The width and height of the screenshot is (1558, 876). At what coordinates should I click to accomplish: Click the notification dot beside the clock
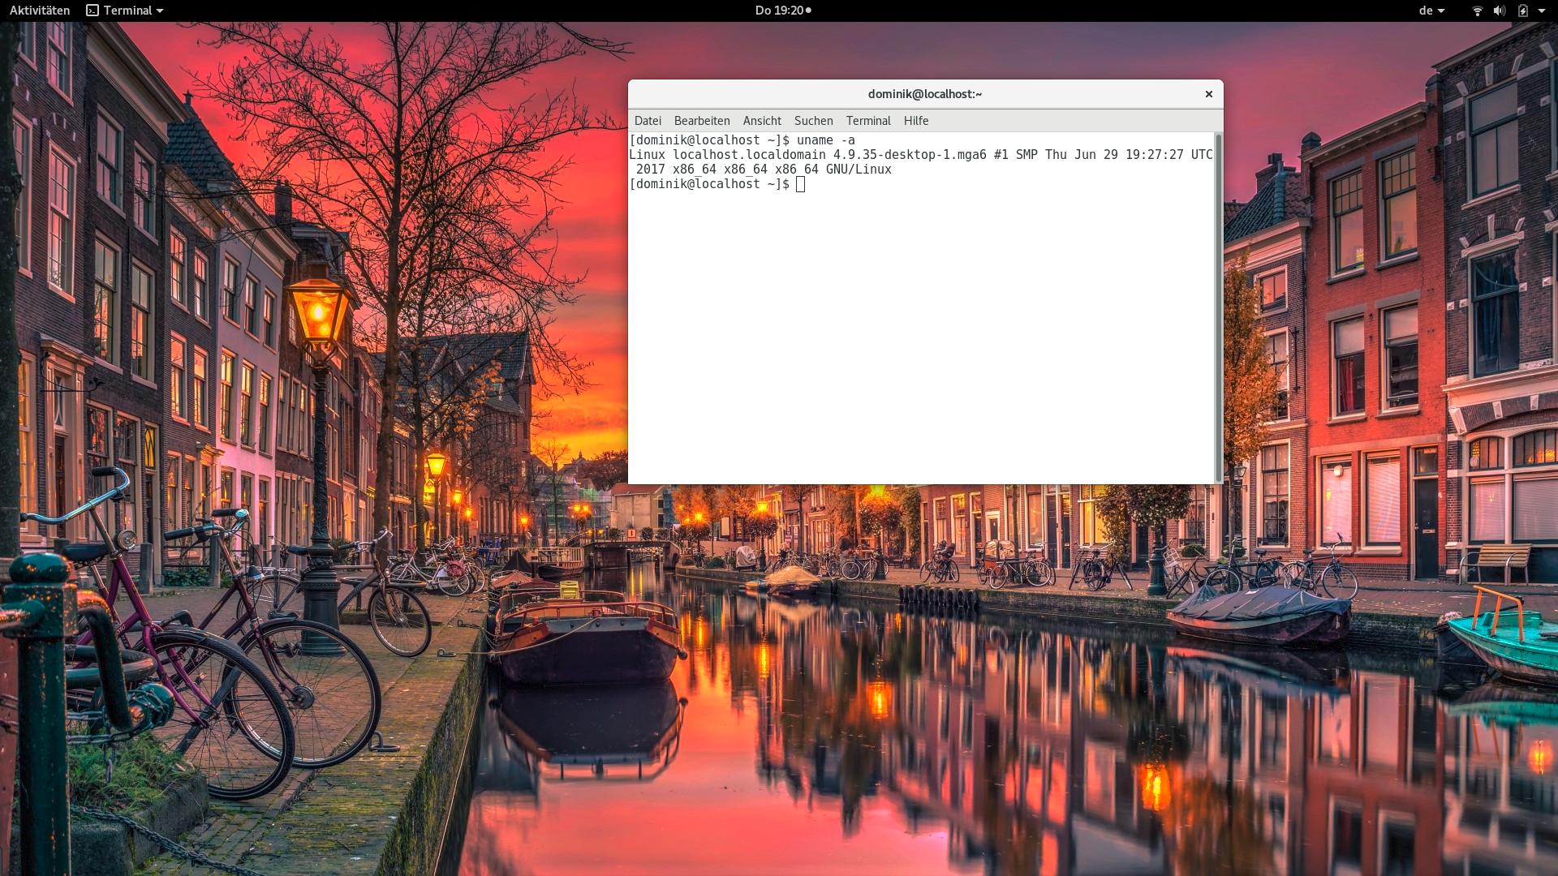click(808, 11)
